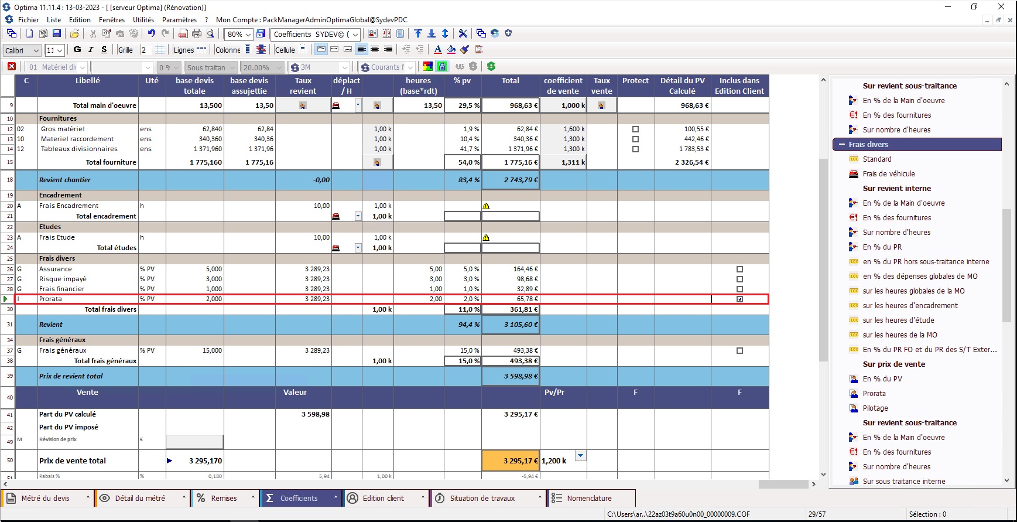The image size is (1017, 522).
Task: Check Inclus dans Edition Client for Frais généraux row 37
Action: point(739,350)
